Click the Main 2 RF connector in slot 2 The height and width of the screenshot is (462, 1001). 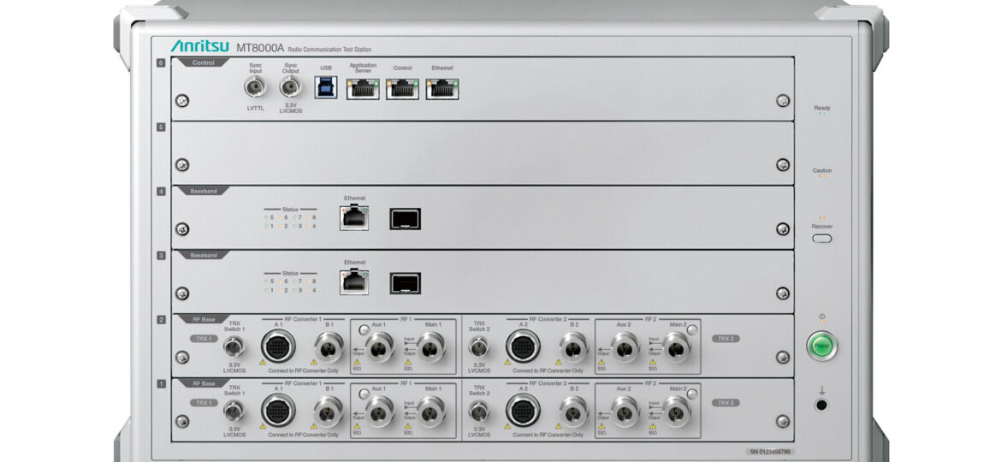point(677,347)
